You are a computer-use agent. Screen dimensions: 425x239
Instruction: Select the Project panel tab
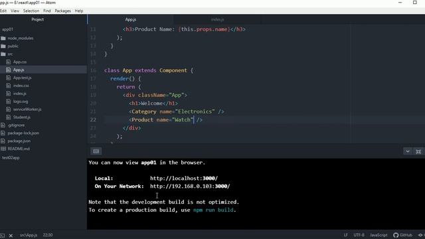pos(37,19)
